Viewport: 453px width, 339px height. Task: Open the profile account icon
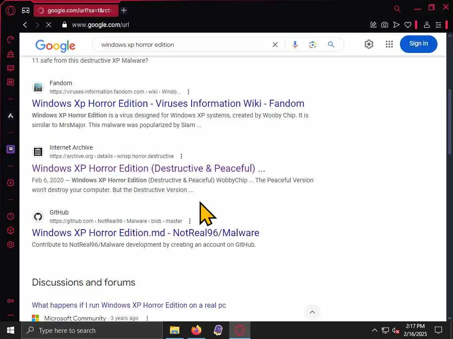pos(427,25)
